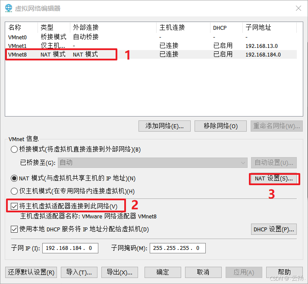Open DHCP 设置(P)... dialog
The image size is (308, 284).
click(274, 229)
